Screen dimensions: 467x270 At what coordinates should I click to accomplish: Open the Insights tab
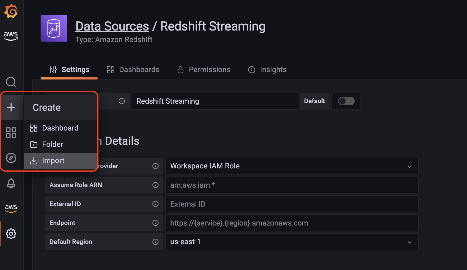tap(267, 70)
